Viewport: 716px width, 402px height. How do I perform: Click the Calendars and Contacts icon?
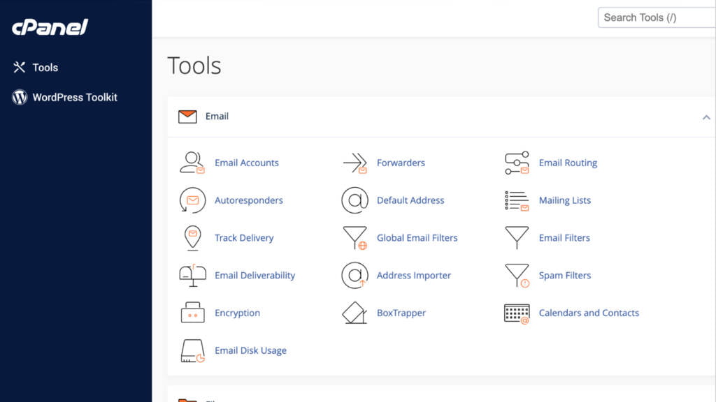(517, 313)
